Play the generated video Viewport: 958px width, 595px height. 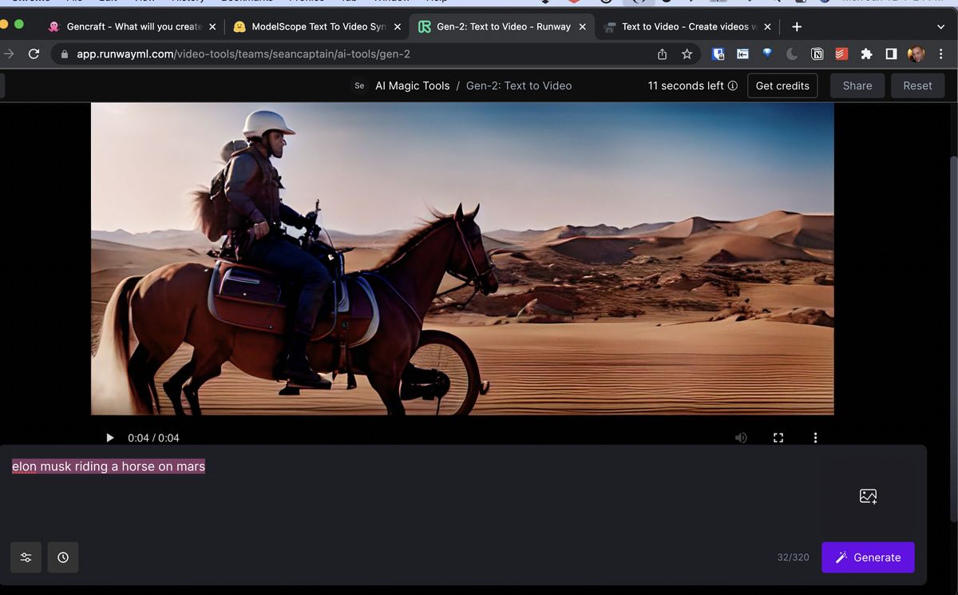click(x=109, y=437)
